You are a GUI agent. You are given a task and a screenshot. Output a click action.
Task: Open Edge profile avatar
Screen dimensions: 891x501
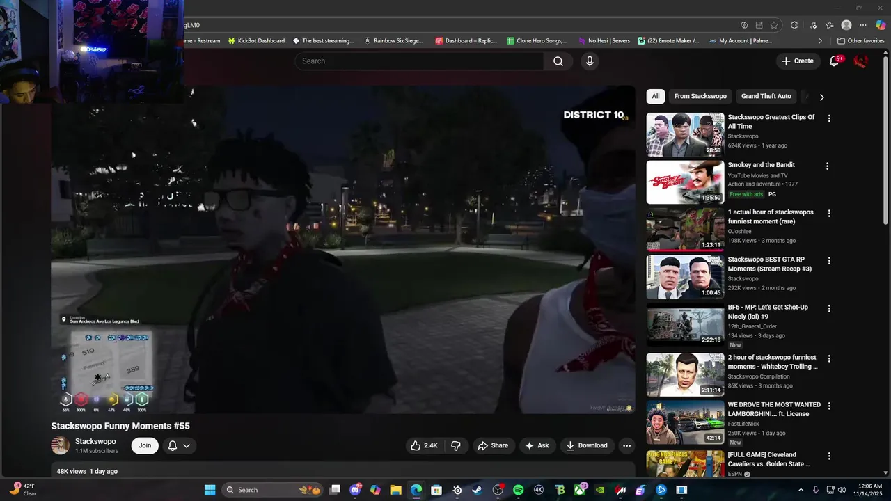pos(846,25)
